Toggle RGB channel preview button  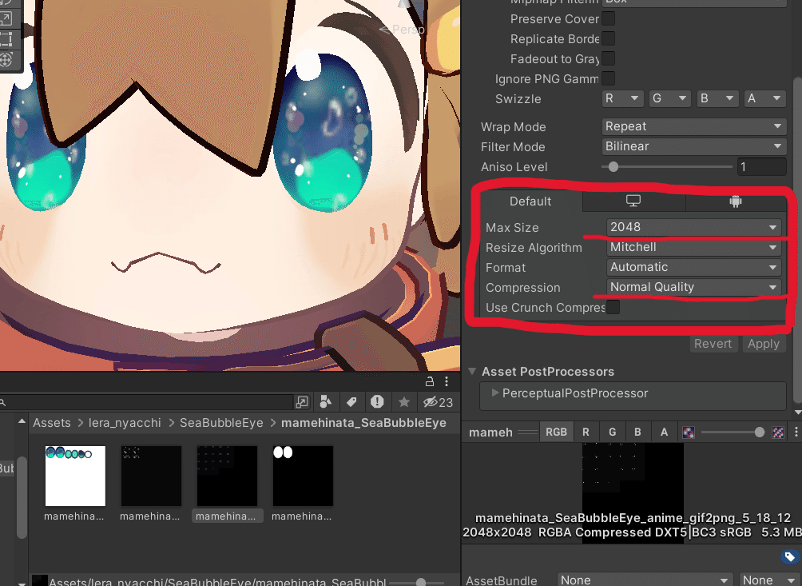coord(556,433)
